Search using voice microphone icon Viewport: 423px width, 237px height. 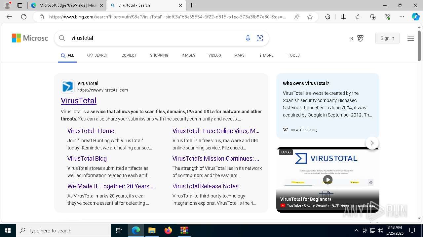coord(248,38)
